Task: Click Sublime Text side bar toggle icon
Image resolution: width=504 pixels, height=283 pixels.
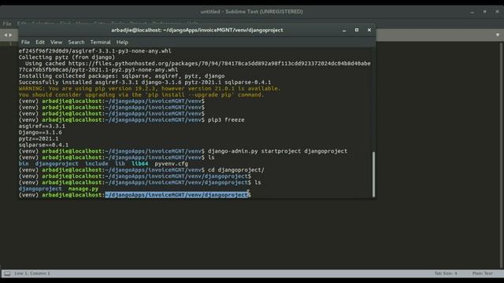Action: click(x=7, y=274)
